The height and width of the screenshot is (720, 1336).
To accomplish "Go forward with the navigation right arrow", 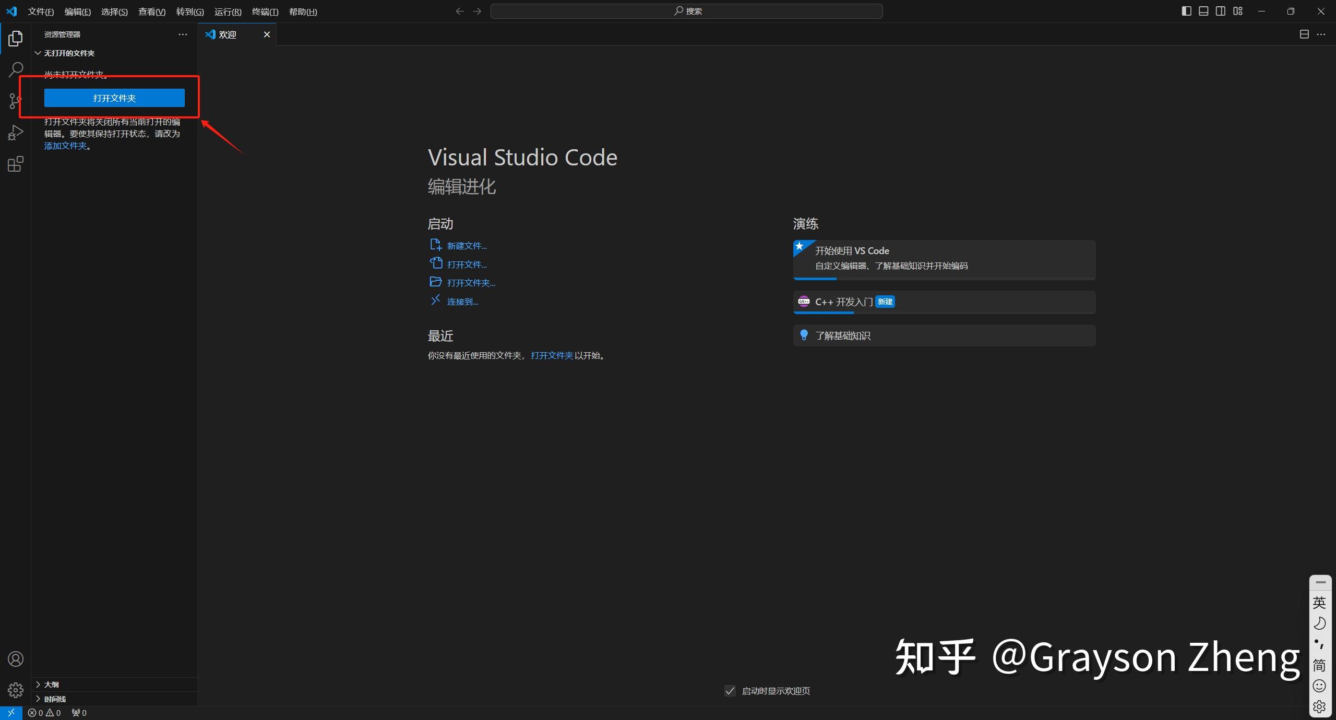I will pos(477,11).
